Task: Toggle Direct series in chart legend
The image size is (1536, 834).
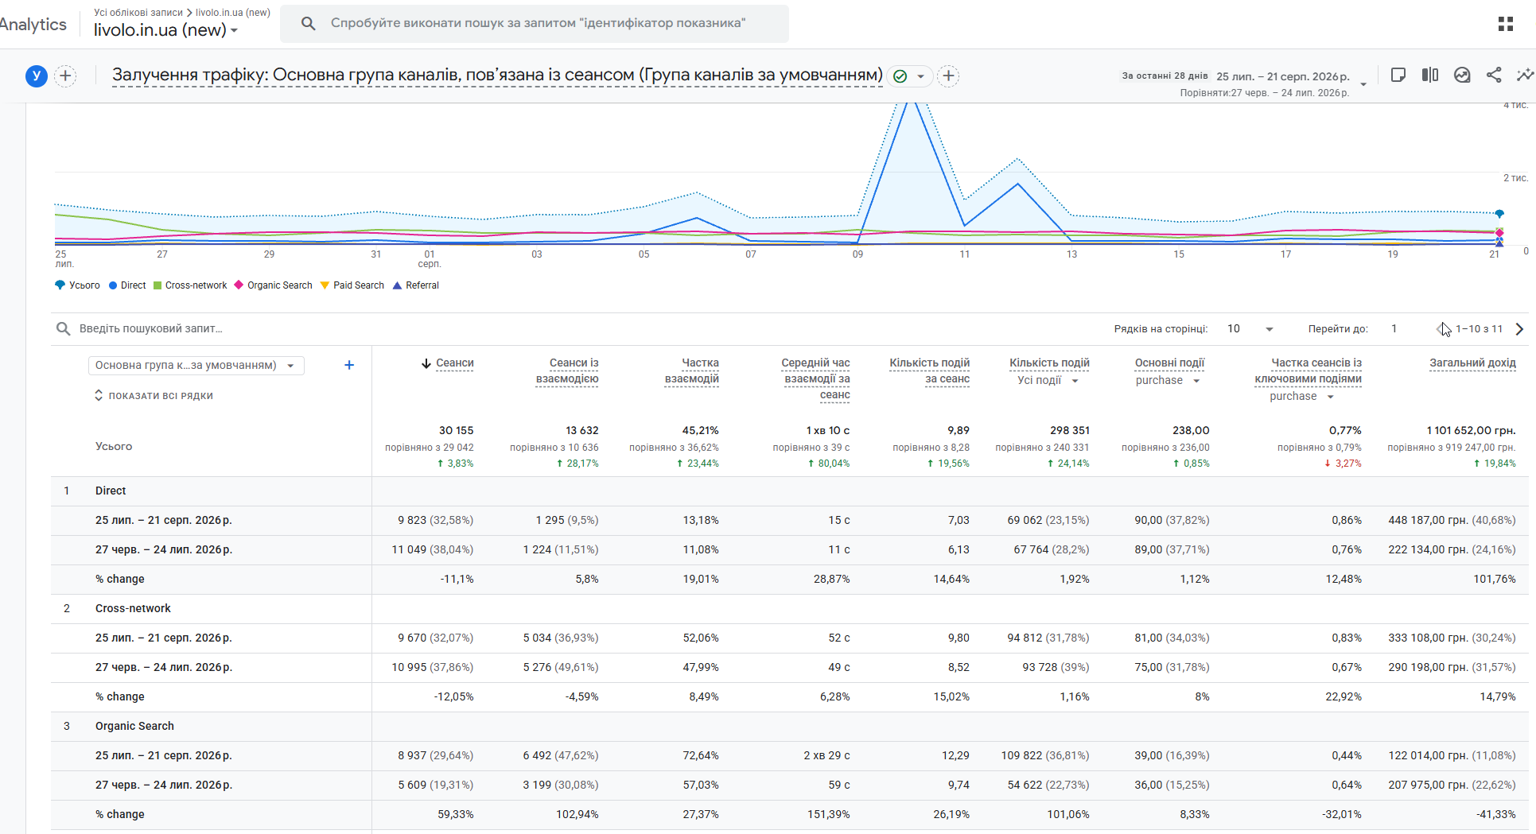Action: click(x=127, y=285)
